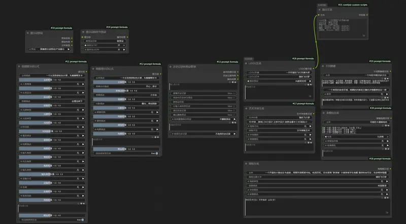This screenshot has width=406, height=224.
Task: Click the 历史记录列表 output port on node #13
Action: (238, 76)
